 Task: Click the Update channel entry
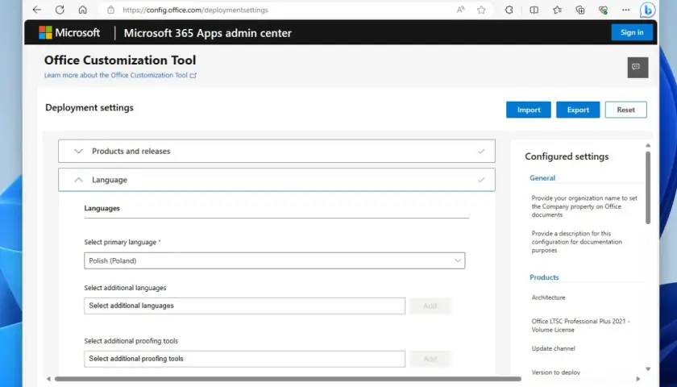(553, 348)
